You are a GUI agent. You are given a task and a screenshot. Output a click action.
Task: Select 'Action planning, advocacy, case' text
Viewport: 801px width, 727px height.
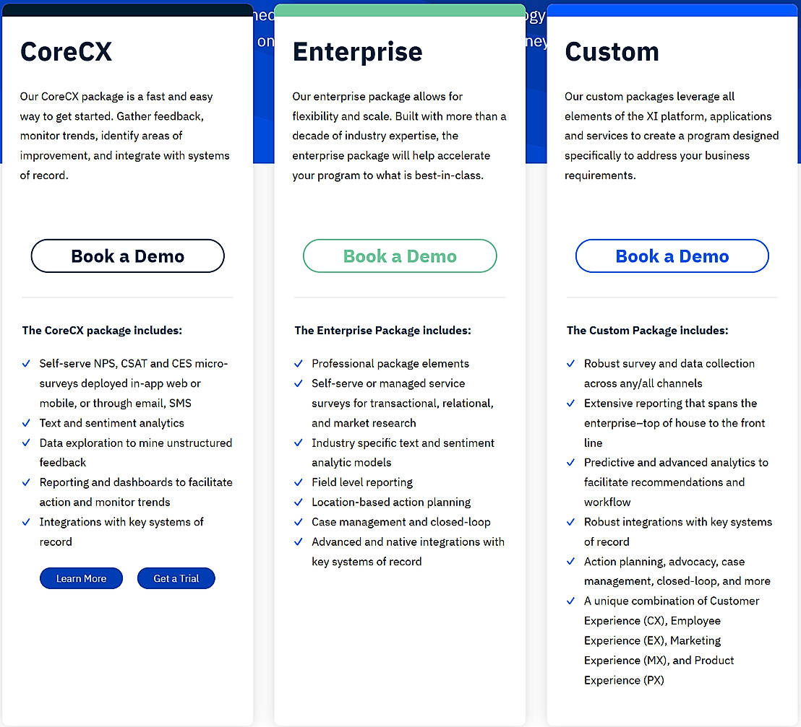[664, 562]
